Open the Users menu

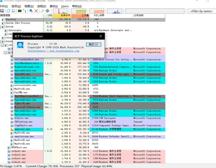(65, 6)
